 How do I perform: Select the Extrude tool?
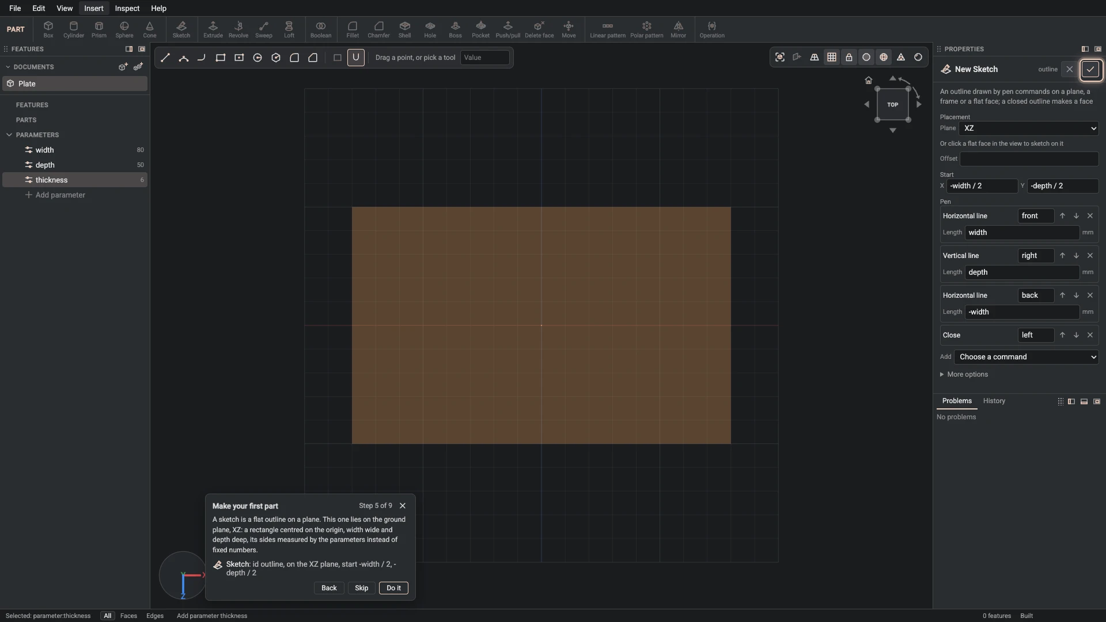[x=213, y=29]
